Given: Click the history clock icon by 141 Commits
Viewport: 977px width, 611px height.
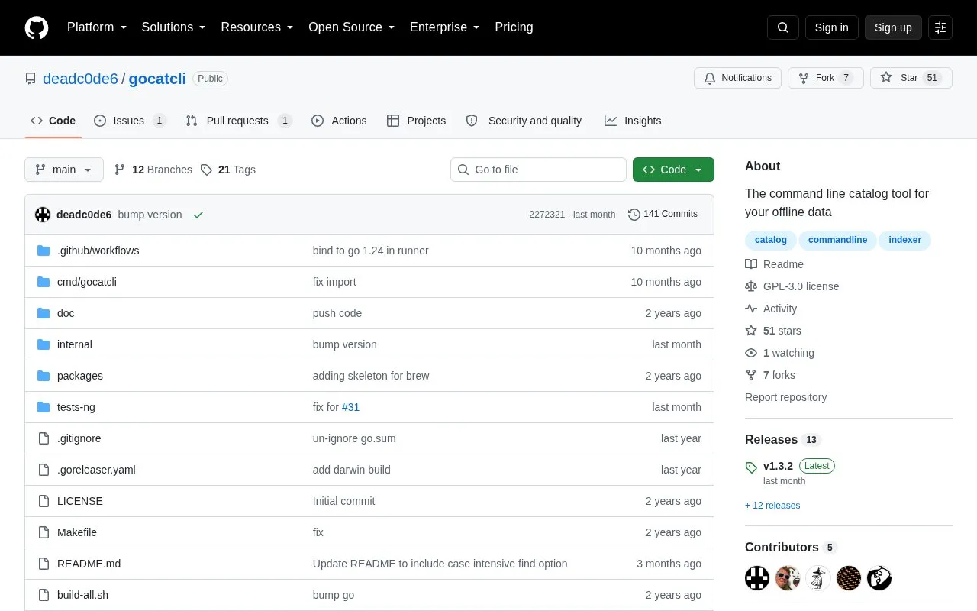Looking at the screenshot, I should tap(634, 215).
